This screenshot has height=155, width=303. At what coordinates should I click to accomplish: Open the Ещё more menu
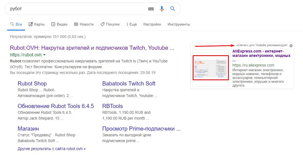coord(132,24)
